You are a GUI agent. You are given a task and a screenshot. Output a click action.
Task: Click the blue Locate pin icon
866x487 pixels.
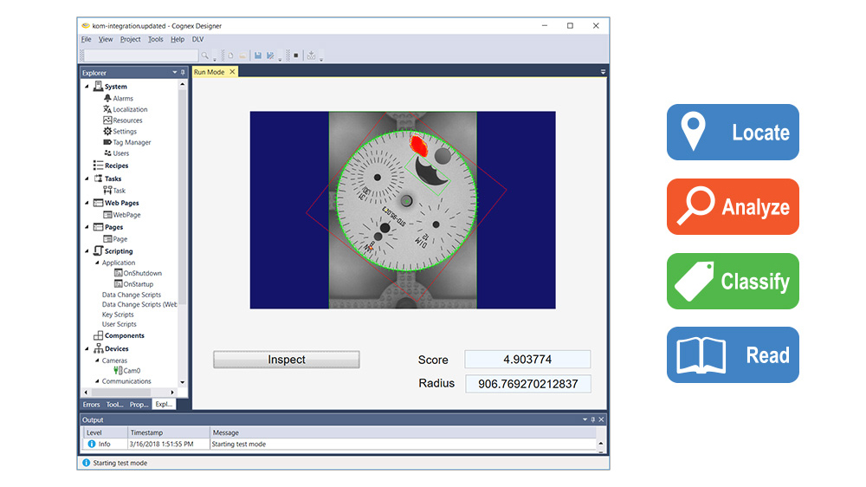coord(692,133)
